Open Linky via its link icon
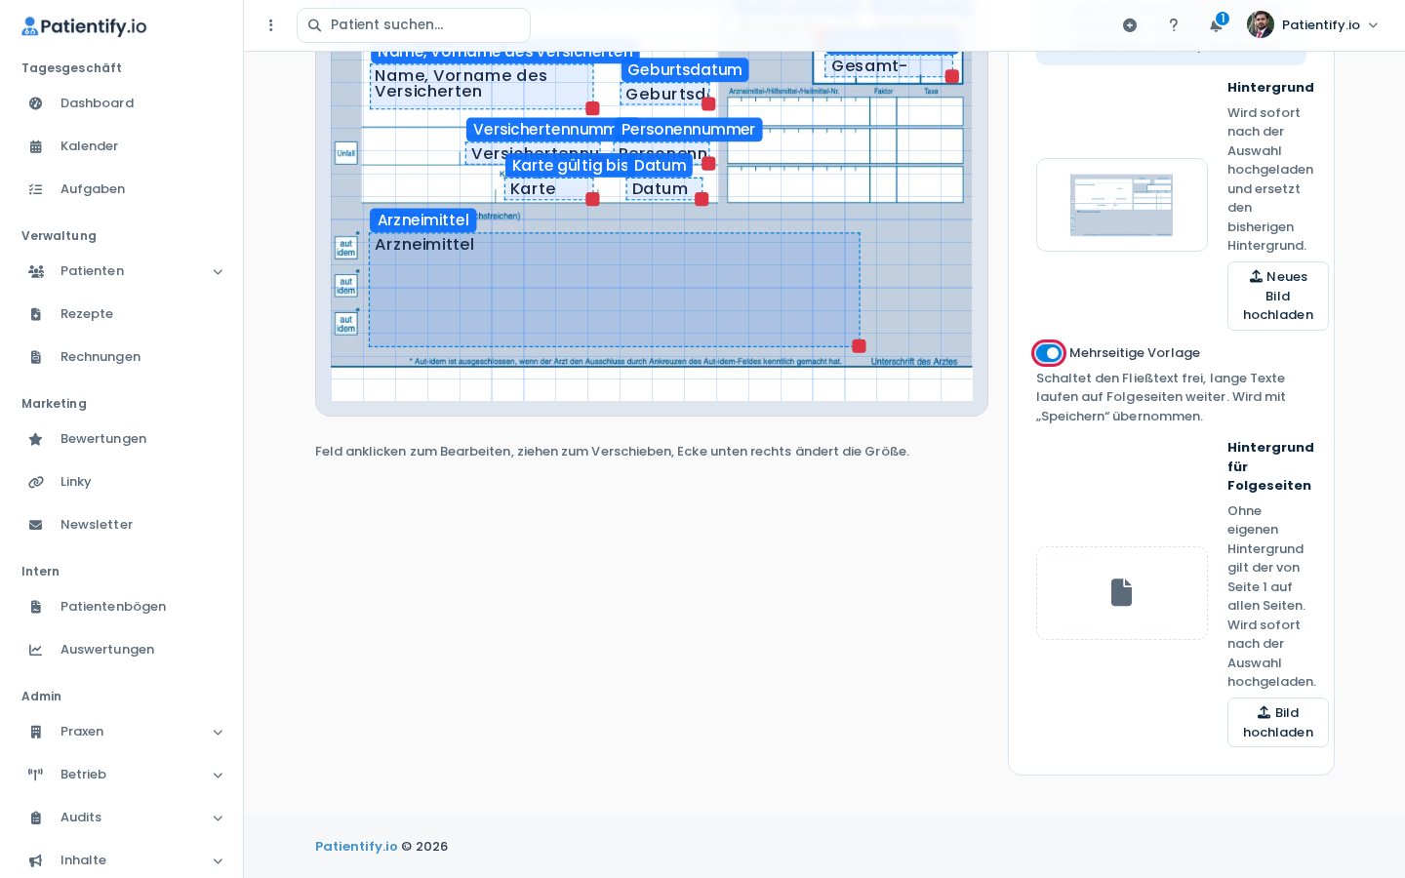The height and width of the screenshot is (878, 1405). tap(36, 482)
